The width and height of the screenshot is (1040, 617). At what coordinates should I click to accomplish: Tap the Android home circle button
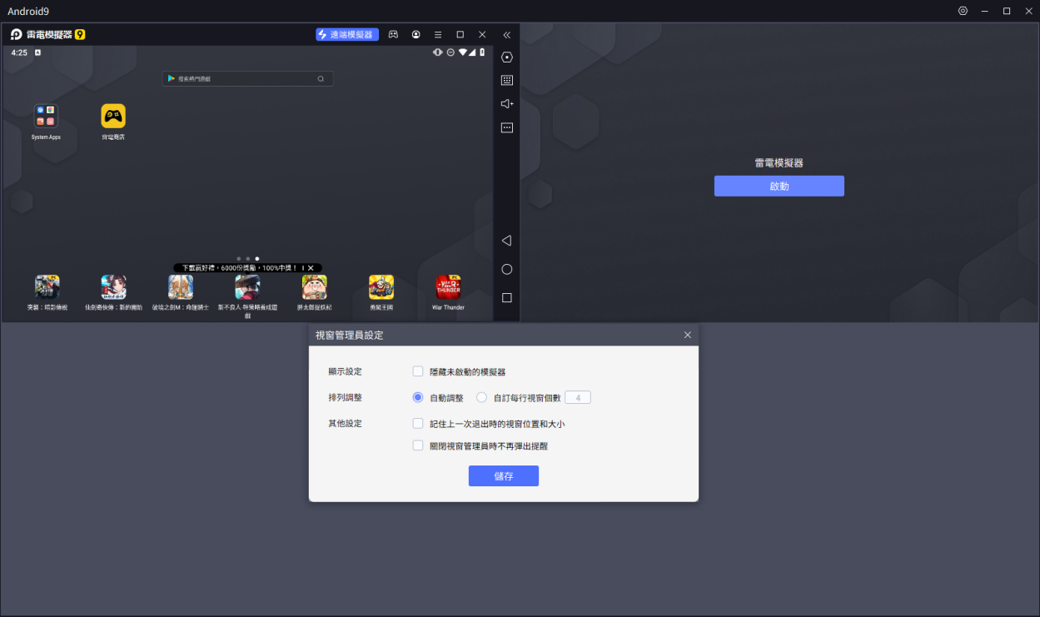pyautogui.click(x=506, y=270)
